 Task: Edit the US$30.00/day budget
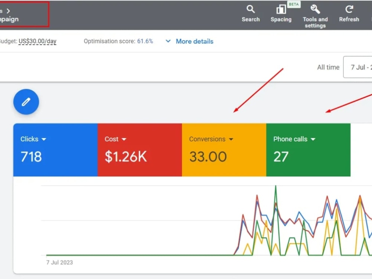[x=38, y=41]
